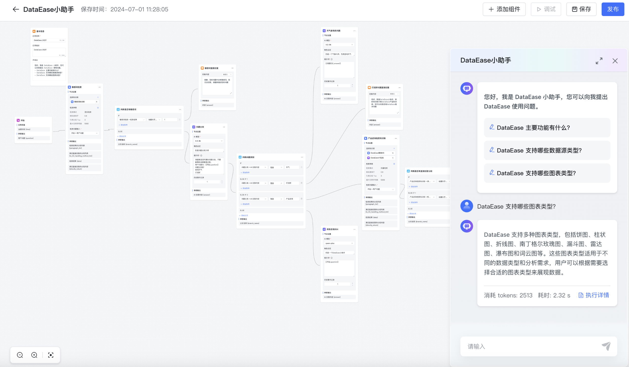The image size is (629, 367).
Task: Click the fit-to-view icon in bottom toolbar
Action: 50,355
